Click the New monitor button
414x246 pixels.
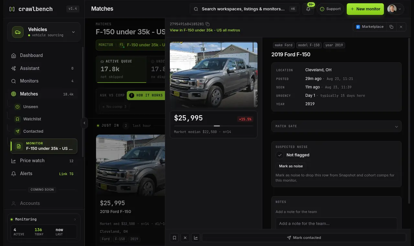365,9
